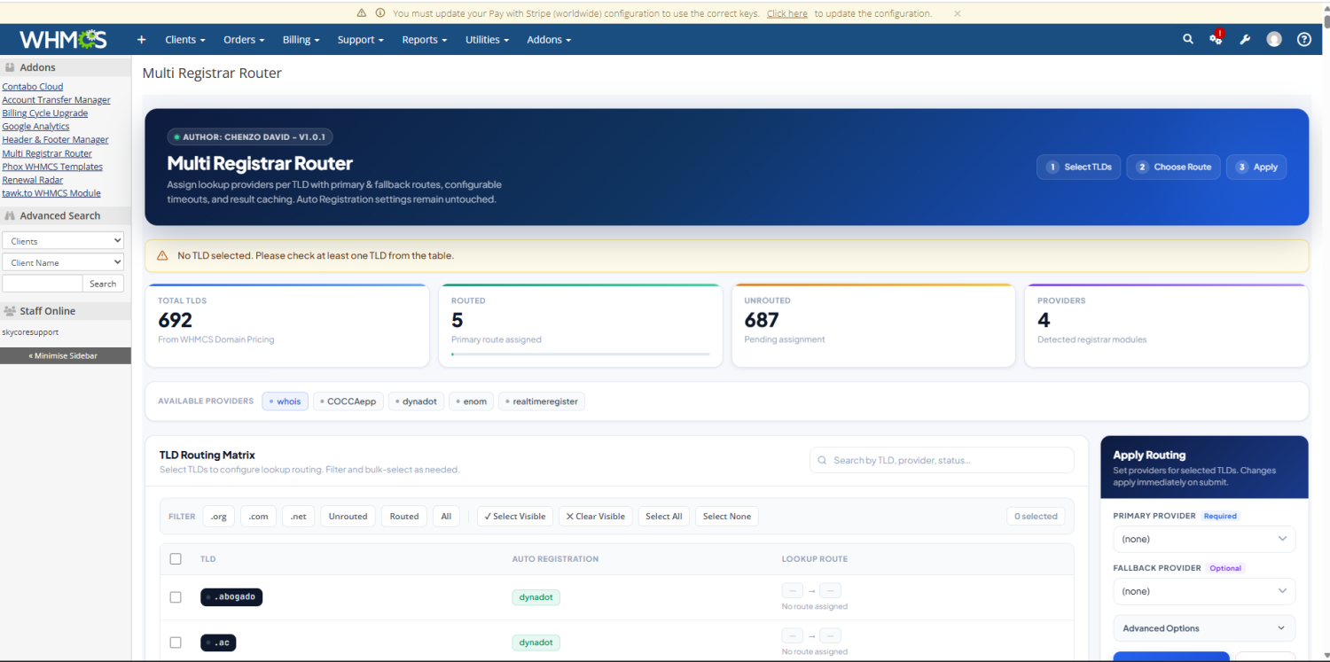Dismiss the Stripe warning banner with X
Viewport: 1330px width, 662px height.
click(x=957, y=13)
